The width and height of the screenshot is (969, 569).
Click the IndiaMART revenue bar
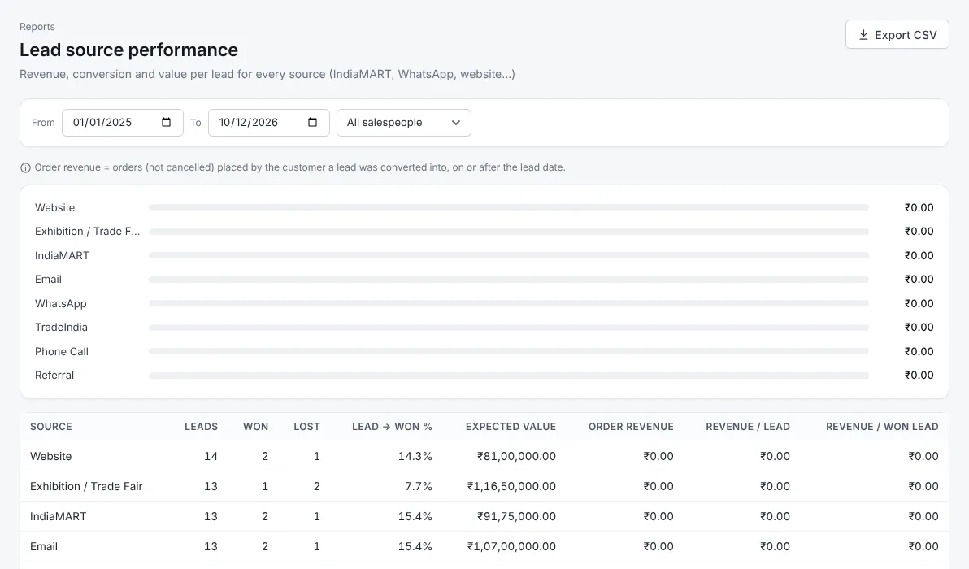click(x=509, y=255)
